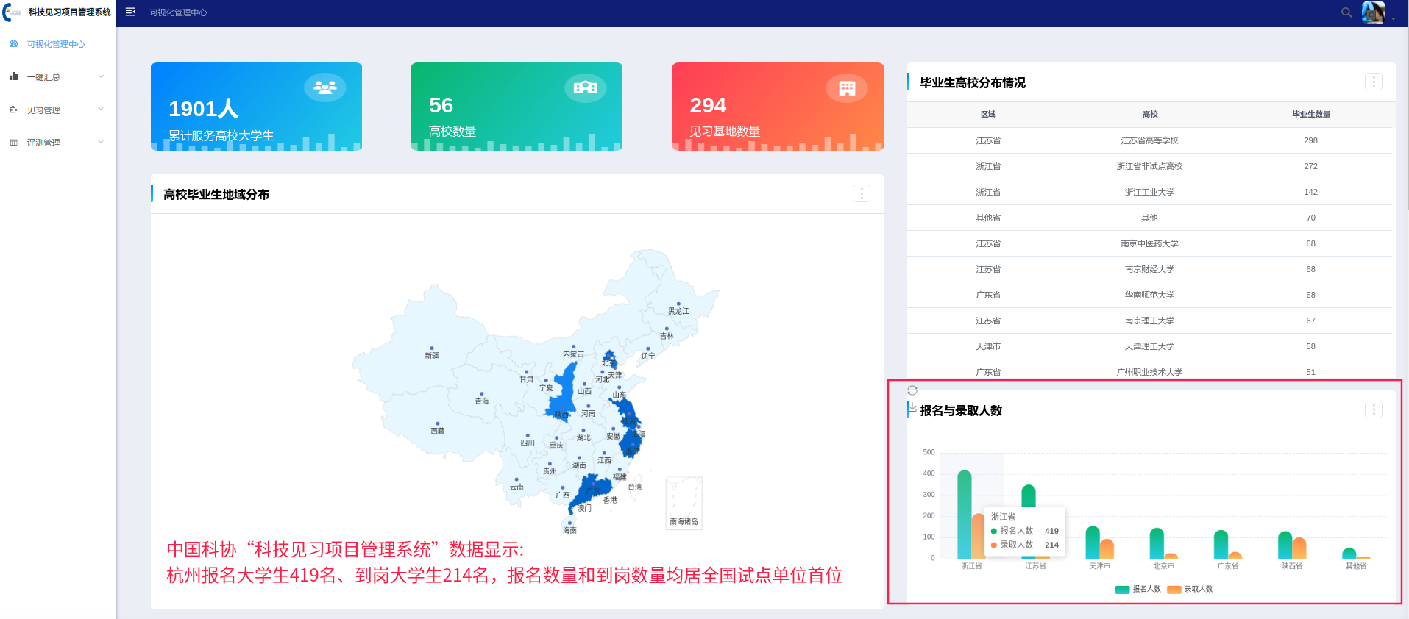Screen dimensions: 1409x619
Task: Expand the 评测管理 sidebar menu
Action: pos(57,143)
